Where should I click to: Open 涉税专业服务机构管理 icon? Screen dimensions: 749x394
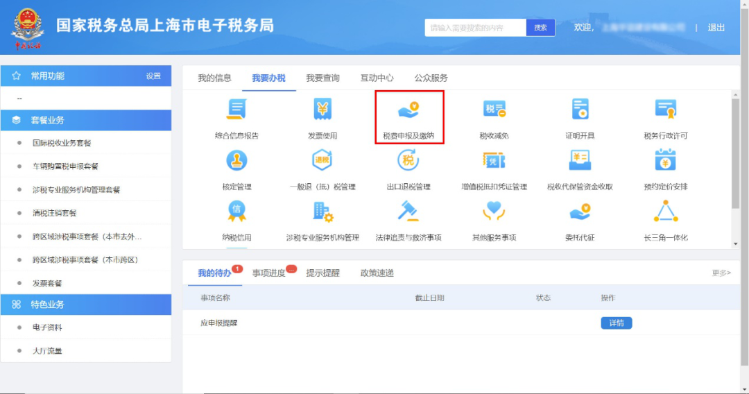point(322,211)
